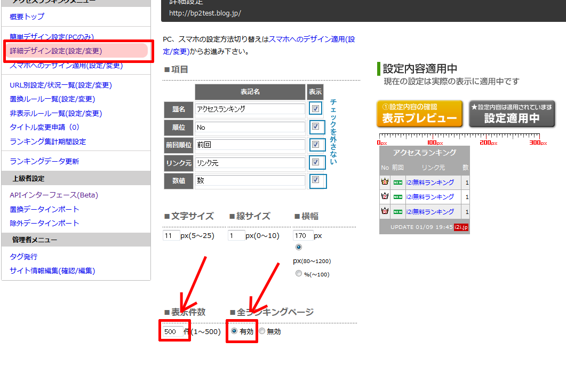
Task: Click the 表示プレビュー preview button
Action: pyautogui.click(x=419, y=114)
